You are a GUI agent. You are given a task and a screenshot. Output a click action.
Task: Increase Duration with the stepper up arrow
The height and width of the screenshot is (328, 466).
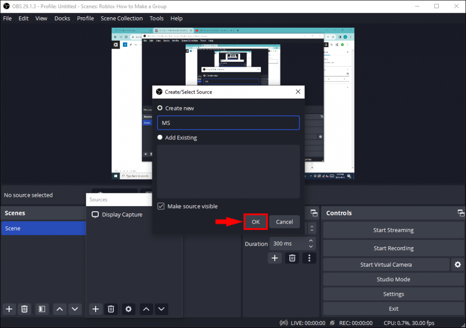(x=312, y=241)
